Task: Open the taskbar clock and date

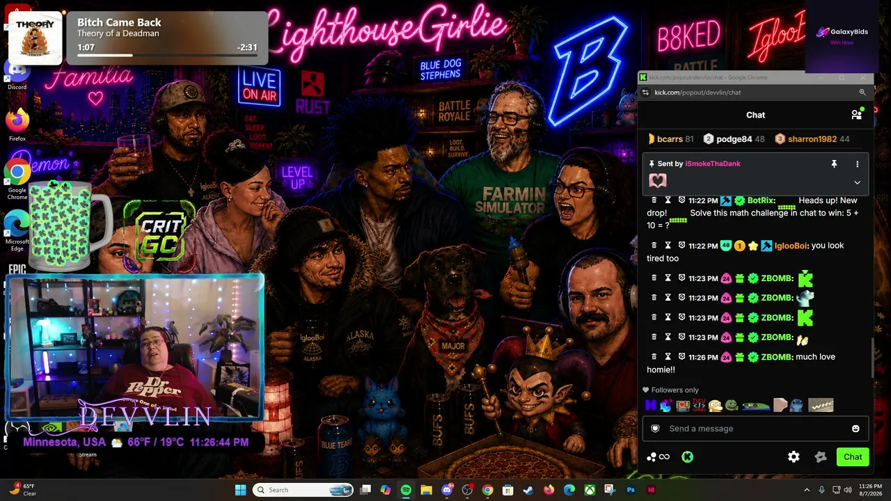Action: click(870, 490)
